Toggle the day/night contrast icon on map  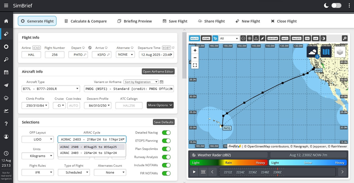(323, 38)
